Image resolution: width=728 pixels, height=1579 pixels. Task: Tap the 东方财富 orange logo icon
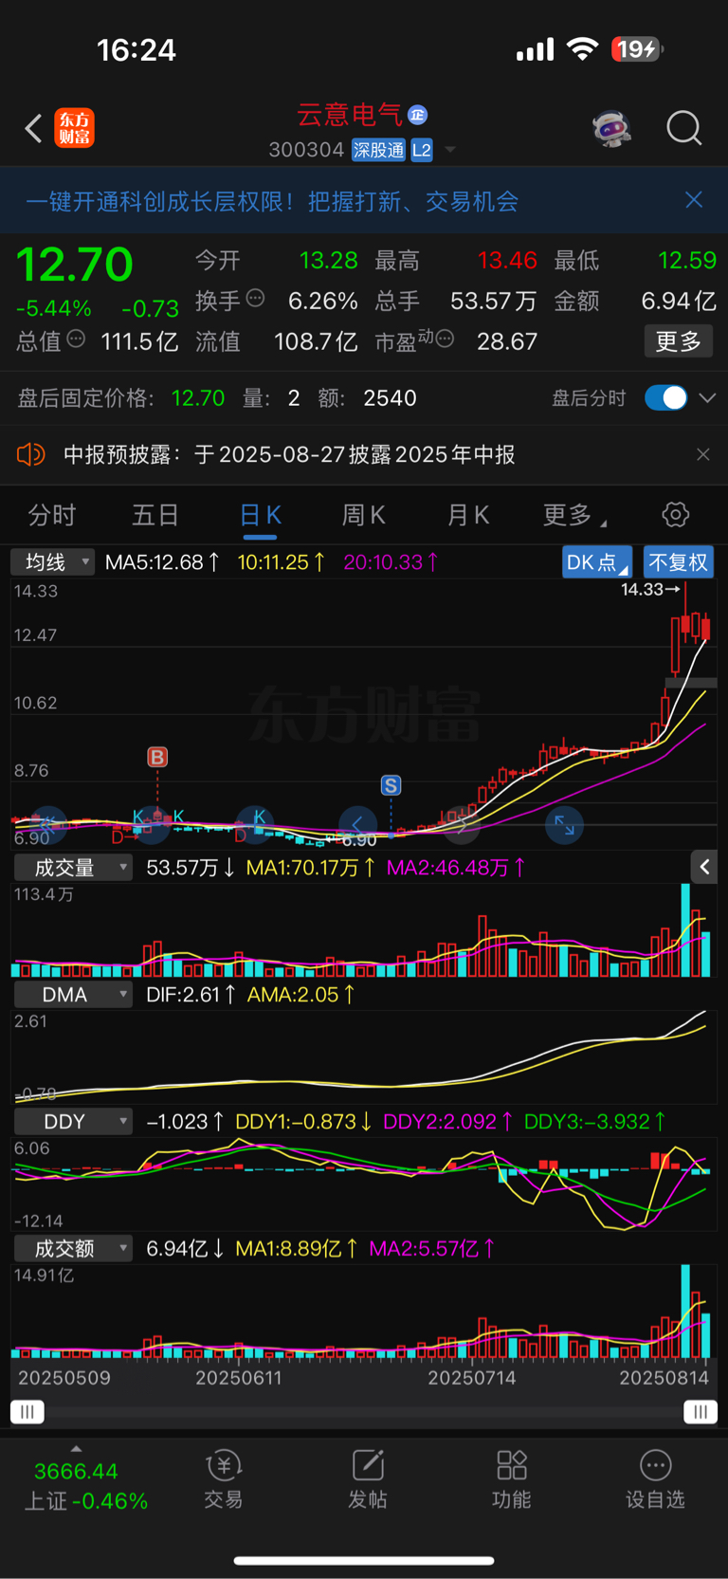[x=74, y=128]
